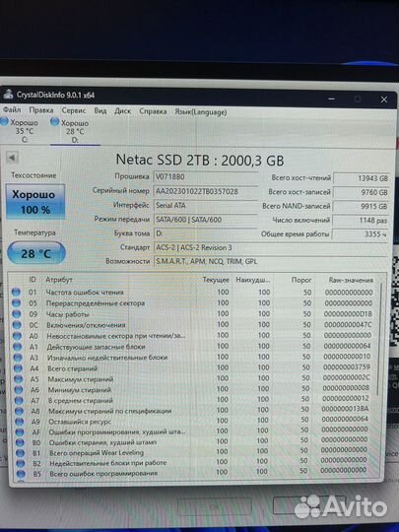Image resolution: width=399 pixels, height=532 pixels.
Task: Click the 28 °C temperature button
Action: point(36,253)
